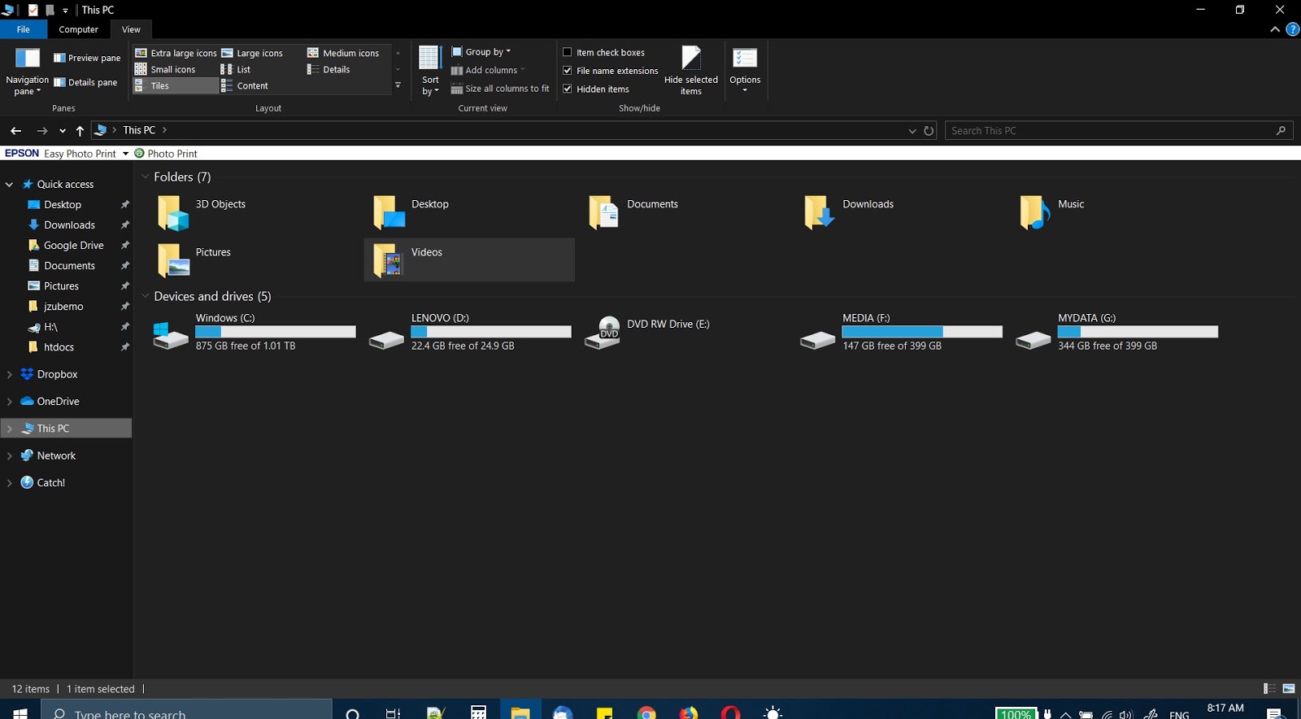Switch layout to Details view
The image size is (1301, 719).
[x=329, y=69]
